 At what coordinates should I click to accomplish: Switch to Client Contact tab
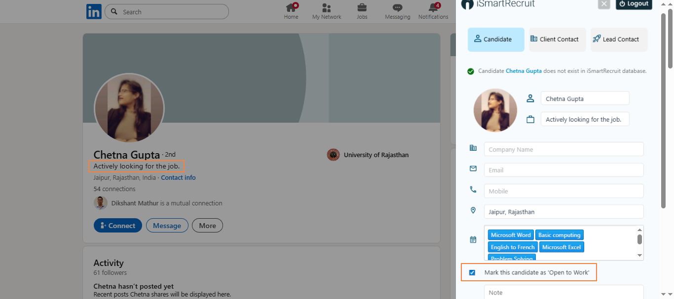557,39
